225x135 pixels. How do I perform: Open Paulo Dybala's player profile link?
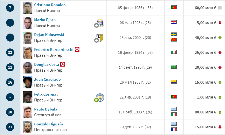coord(46,109)
